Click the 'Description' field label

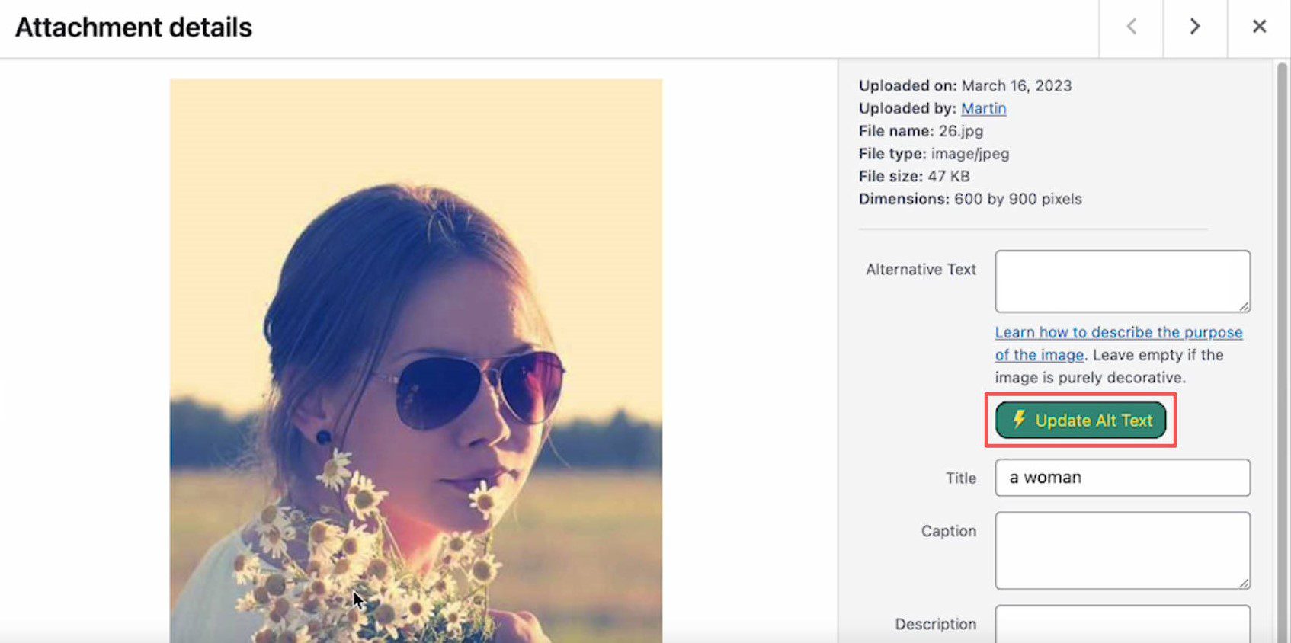pyautogui.click(x=935, y=624)
